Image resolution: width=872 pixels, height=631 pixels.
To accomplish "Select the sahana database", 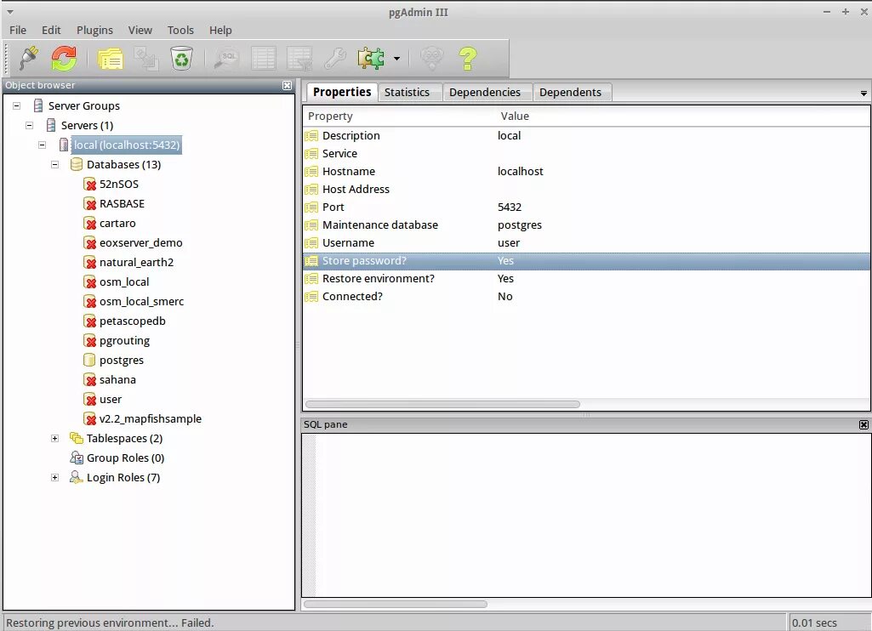I will pos(117,380).
